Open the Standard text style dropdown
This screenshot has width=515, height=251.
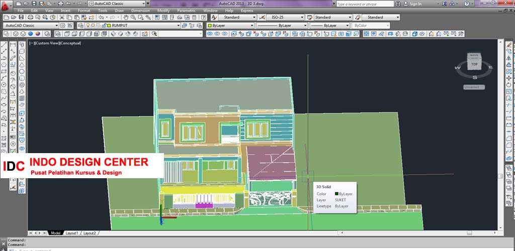click(x=254, y=18)
